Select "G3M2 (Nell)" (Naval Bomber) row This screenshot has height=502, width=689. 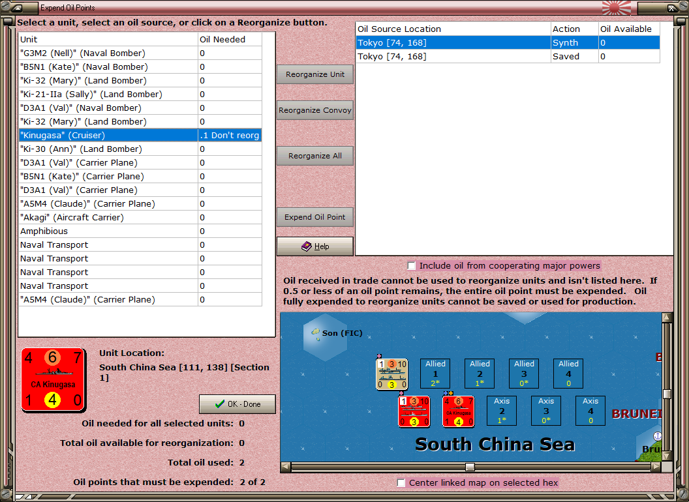[140, 53]
